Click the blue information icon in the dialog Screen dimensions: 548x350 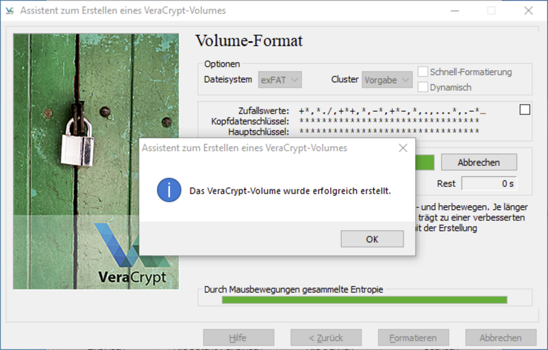(x=169, y=190)
